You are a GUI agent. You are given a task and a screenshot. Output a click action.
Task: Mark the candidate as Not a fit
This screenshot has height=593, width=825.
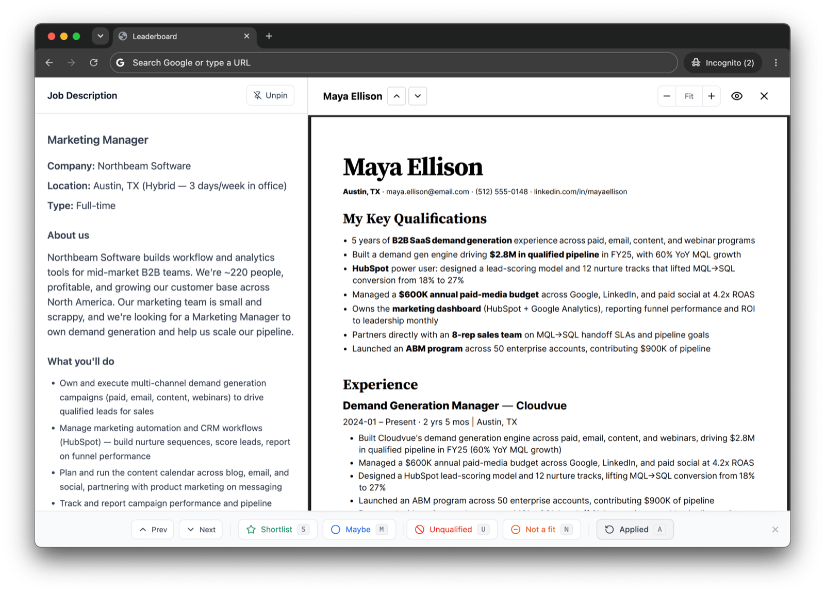(541, 530)
